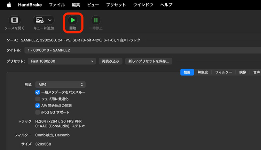
Task: Uncheck 一般メタデータをパススルー checkbox
Action: tap(38, 92)
